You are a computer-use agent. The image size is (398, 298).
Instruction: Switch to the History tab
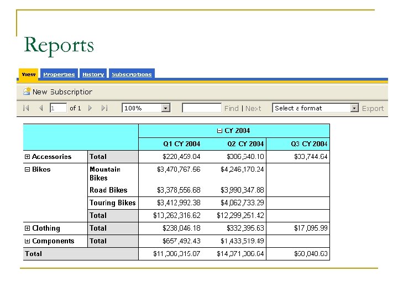point(93,74)
